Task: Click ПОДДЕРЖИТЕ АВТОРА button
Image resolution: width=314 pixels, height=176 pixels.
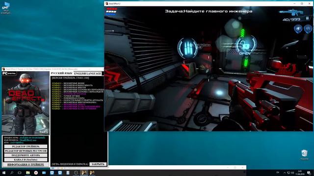Action: coord(26,155)
